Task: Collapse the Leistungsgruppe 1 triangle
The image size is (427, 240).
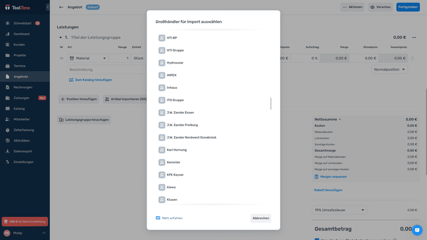Action: click(60, 37)
